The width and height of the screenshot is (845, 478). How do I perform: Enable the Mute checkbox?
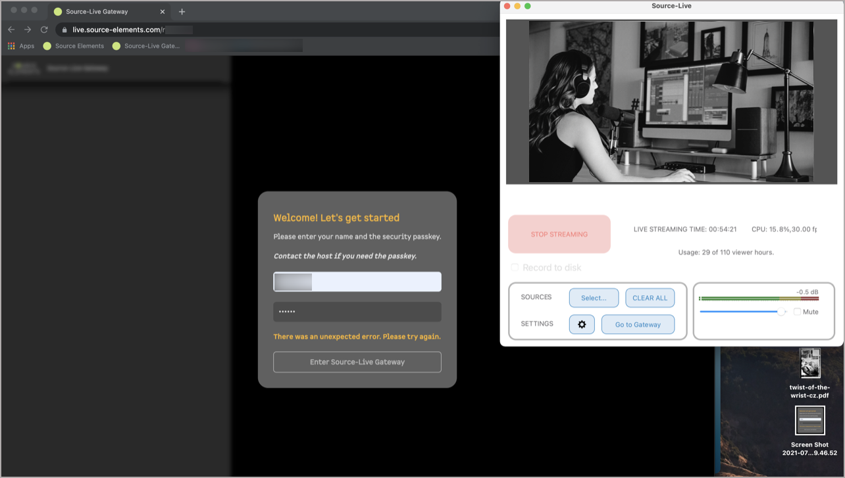coord(797,312)
